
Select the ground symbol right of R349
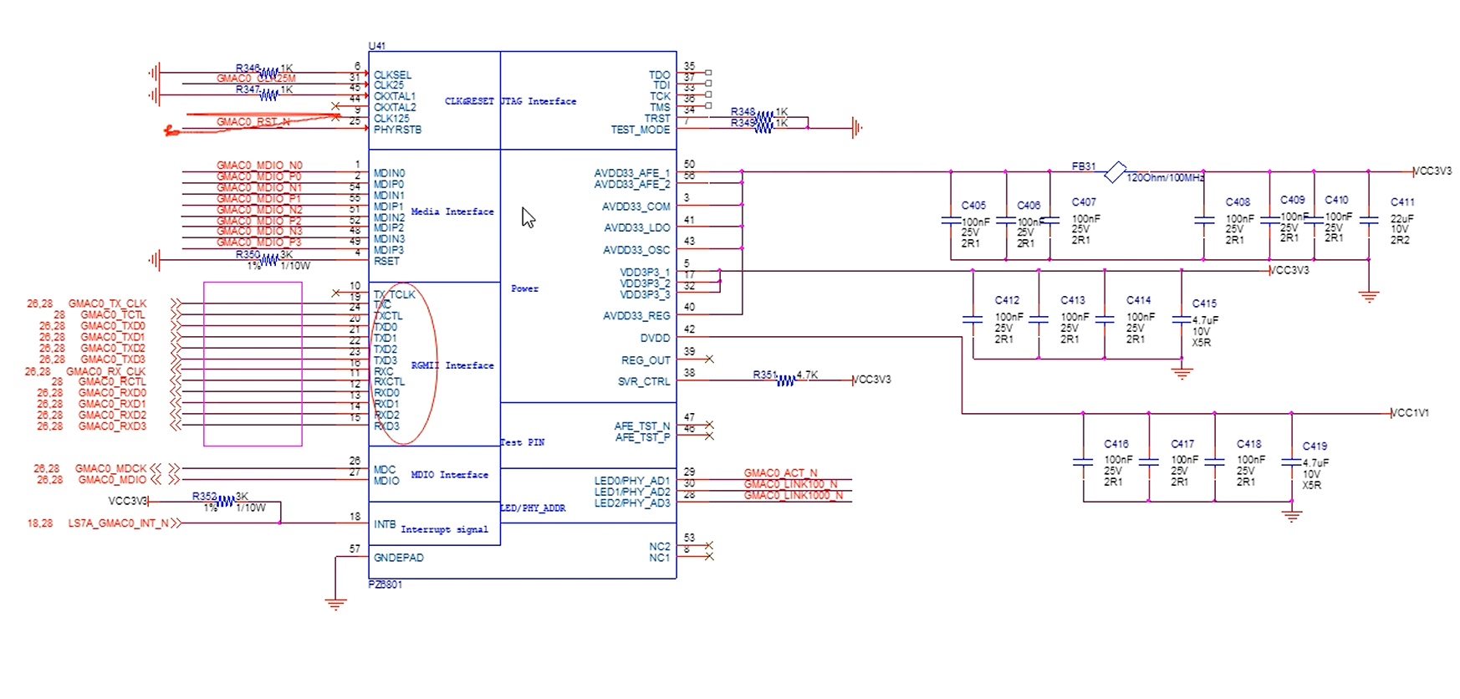point(857,128)
